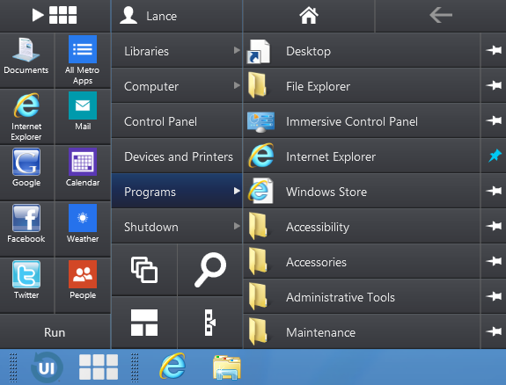Click the UI refresh icon in taskbar
506x385 pixels.
47,367
